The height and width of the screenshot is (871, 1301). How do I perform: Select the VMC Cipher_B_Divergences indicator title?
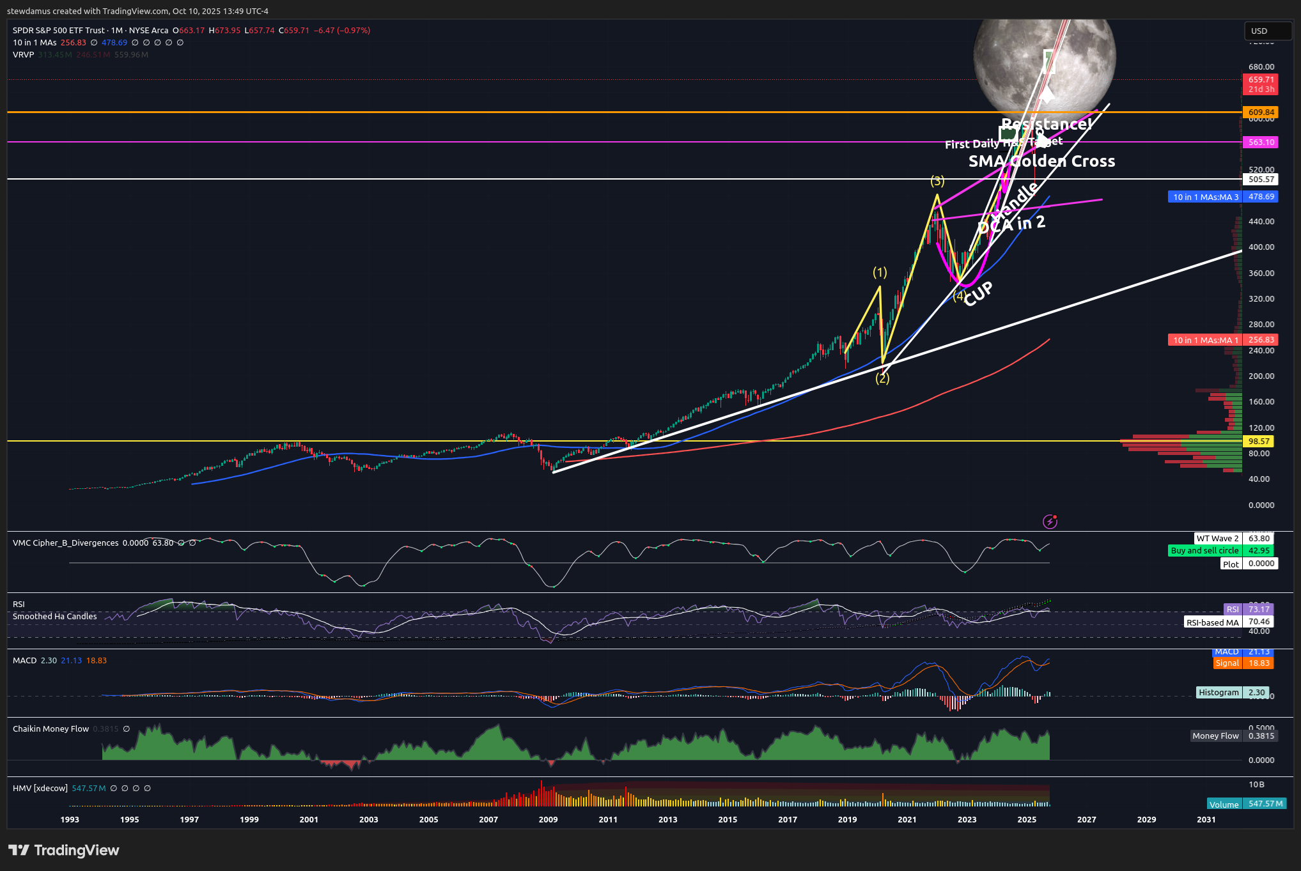(65, 543)
